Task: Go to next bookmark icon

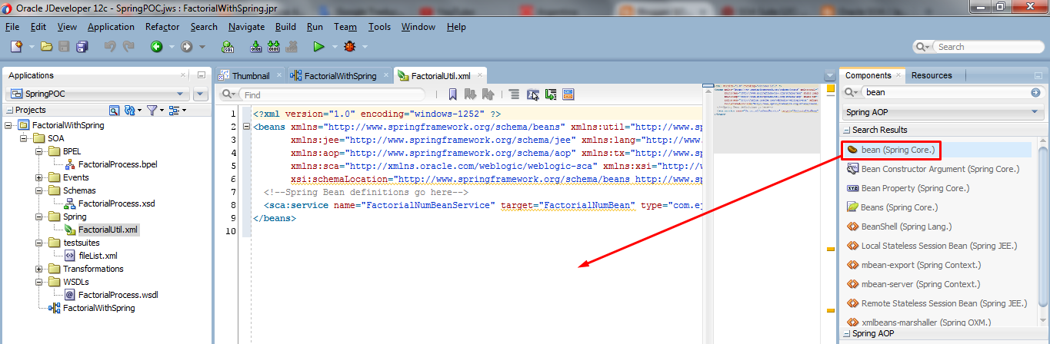Action: pyautogui.click(x=471, y=94)
